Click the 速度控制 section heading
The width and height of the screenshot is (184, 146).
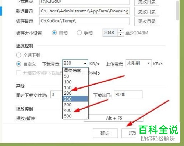point(25,46)
